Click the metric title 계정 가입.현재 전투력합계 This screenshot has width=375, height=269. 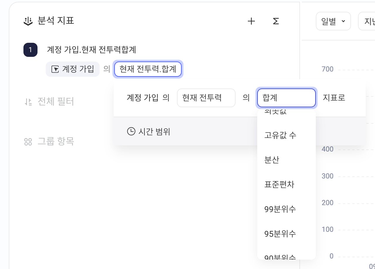(x=91, y=50)
